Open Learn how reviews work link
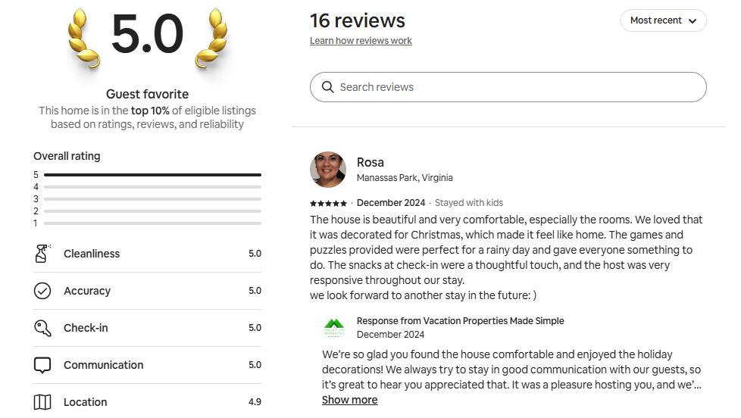741x418 pixels. [361, 41]
